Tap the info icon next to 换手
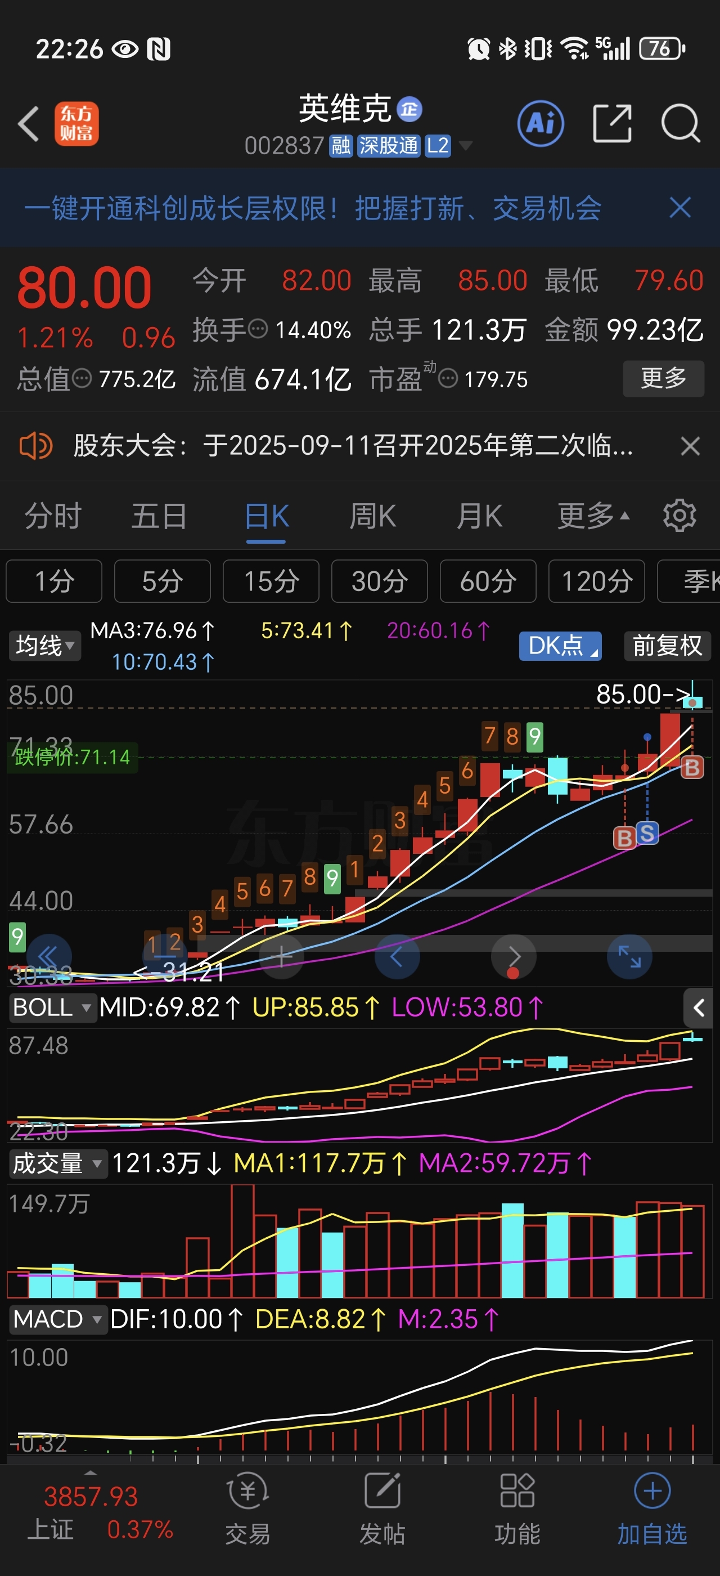 click(257, 329)
